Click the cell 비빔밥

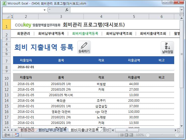101,84
